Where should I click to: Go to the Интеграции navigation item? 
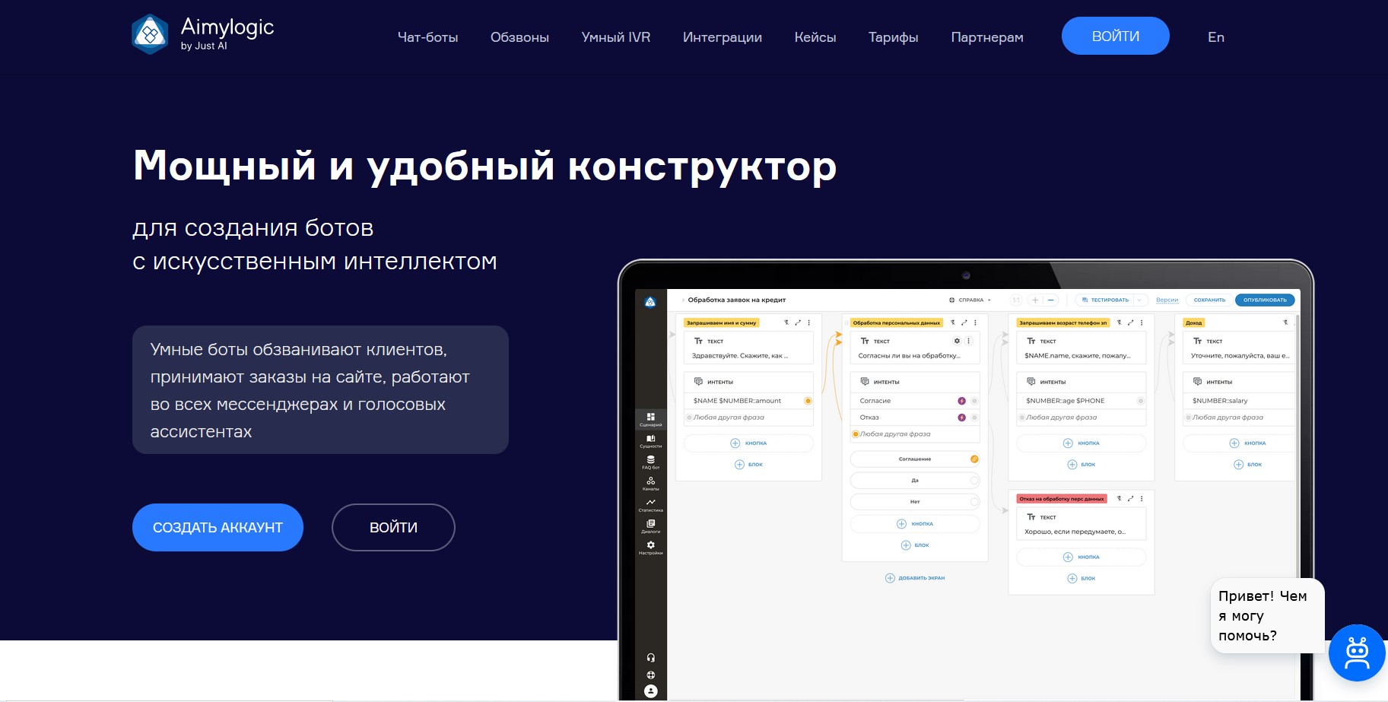[722, 37]
